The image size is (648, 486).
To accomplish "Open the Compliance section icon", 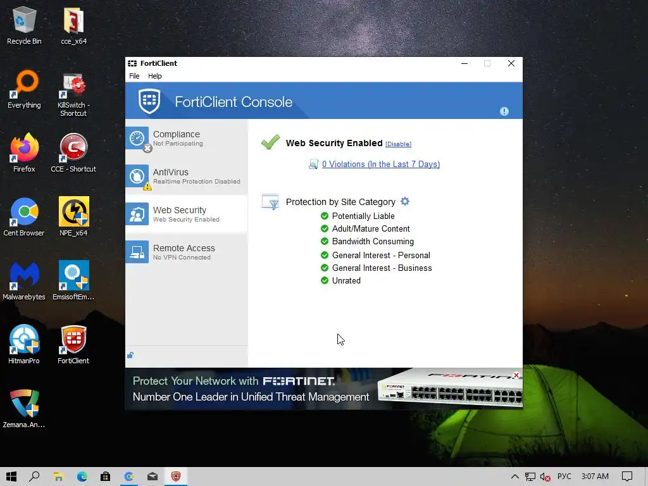I will point(137,138).
